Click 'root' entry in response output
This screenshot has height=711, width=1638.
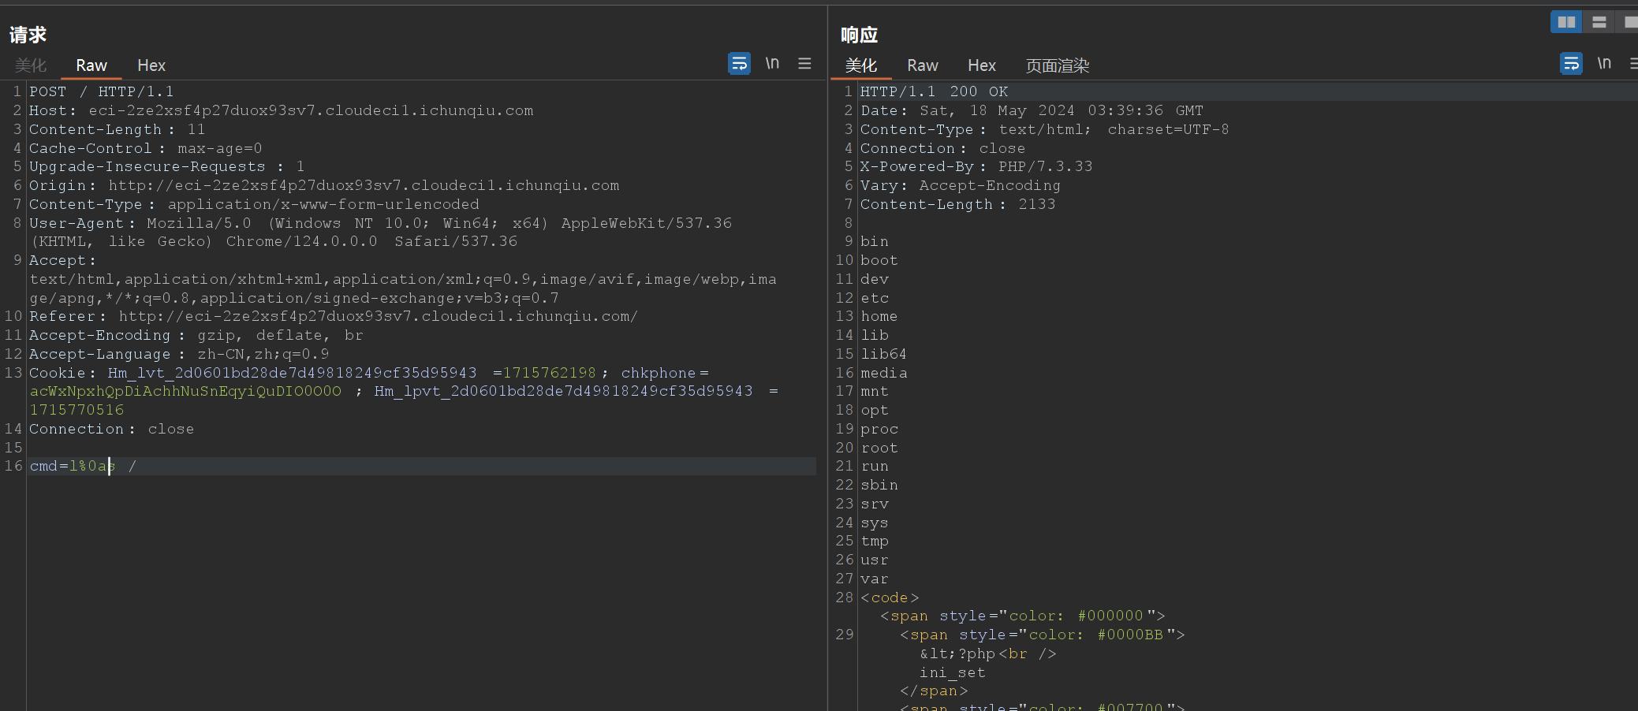879,448
